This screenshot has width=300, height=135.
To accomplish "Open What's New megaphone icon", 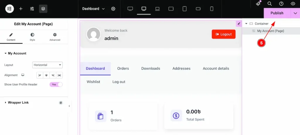I will (258, 4).
